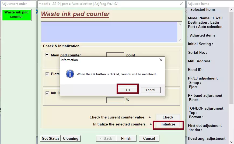Click OK in the Information dialog
234x144 pixels.
128,90
